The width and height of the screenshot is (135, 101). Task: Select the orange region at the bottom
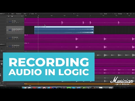(x=80, y=84)
